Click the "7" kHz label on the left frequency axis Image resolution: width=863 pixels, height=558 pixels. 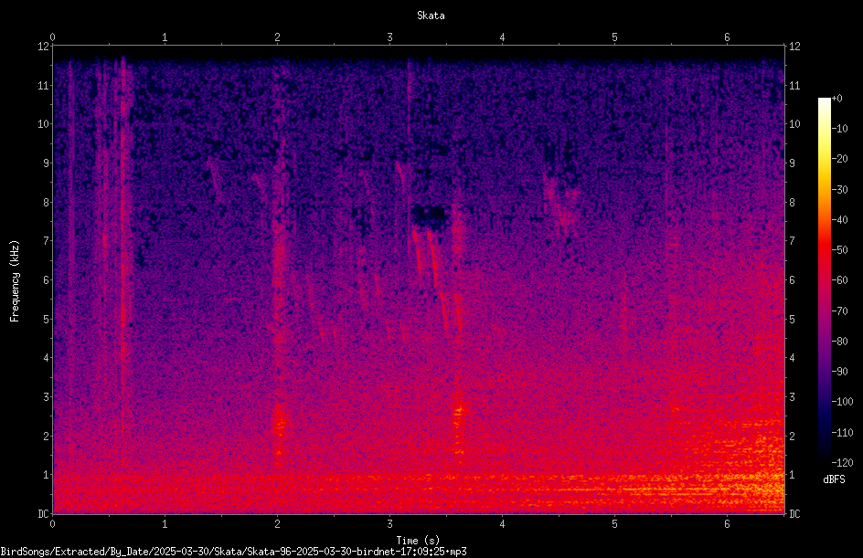(47, 241)
